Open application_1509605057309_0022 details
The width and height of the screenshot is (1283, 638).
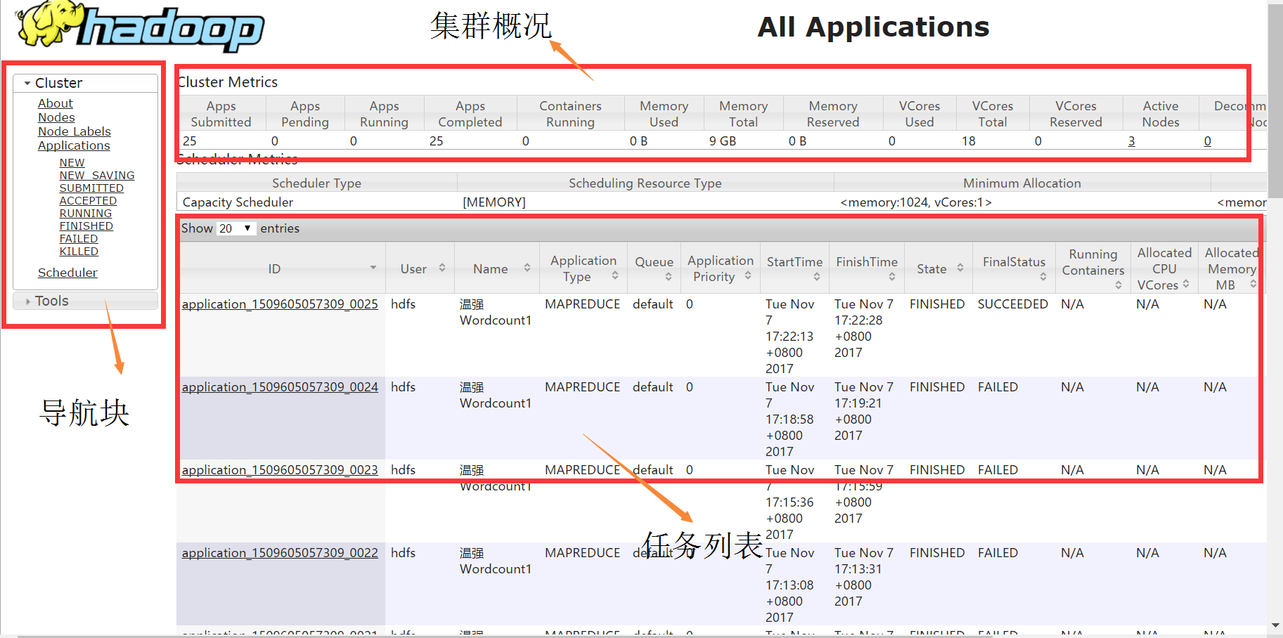pyautogui.click(x=280, y=553)
